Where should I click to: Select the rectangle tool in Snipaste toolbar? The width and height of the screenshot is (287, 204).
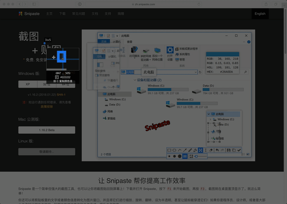tap(170, 150)
